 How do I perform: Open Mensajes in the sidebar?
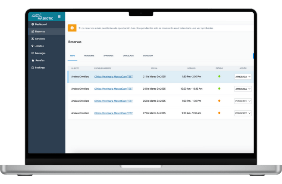pos(40,53)
